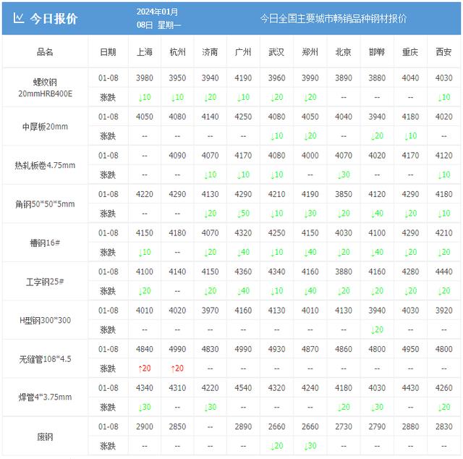Click the 今日报价 heading text
Viewport: 463px width, 459px height.
pos(54,18)
